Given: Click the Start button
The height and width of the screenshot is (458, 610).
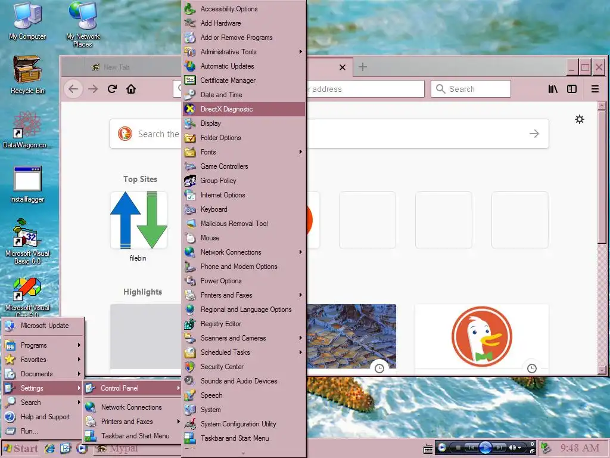Looking at the screenshot, I should point(21,448).
